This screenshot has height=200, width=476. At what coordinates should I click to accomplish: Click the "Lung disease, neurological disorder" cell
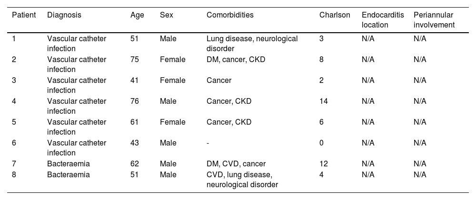click(x=252, y=43)
